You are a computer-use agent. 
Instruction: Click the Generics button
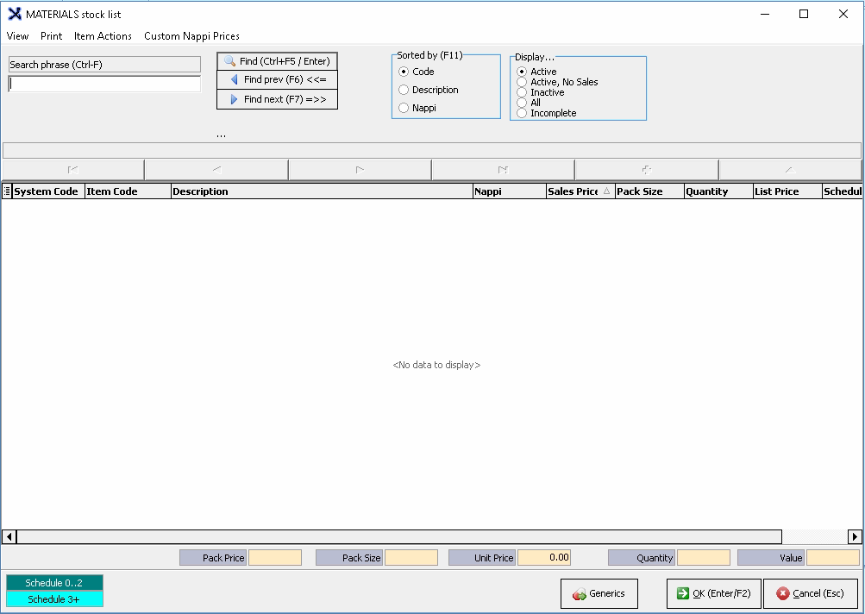[x=599, y=593]
